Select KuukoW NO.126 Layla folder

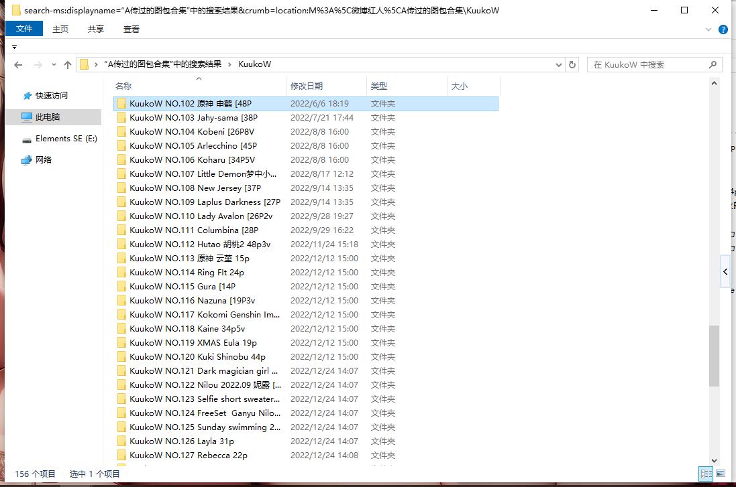point(305,441)
